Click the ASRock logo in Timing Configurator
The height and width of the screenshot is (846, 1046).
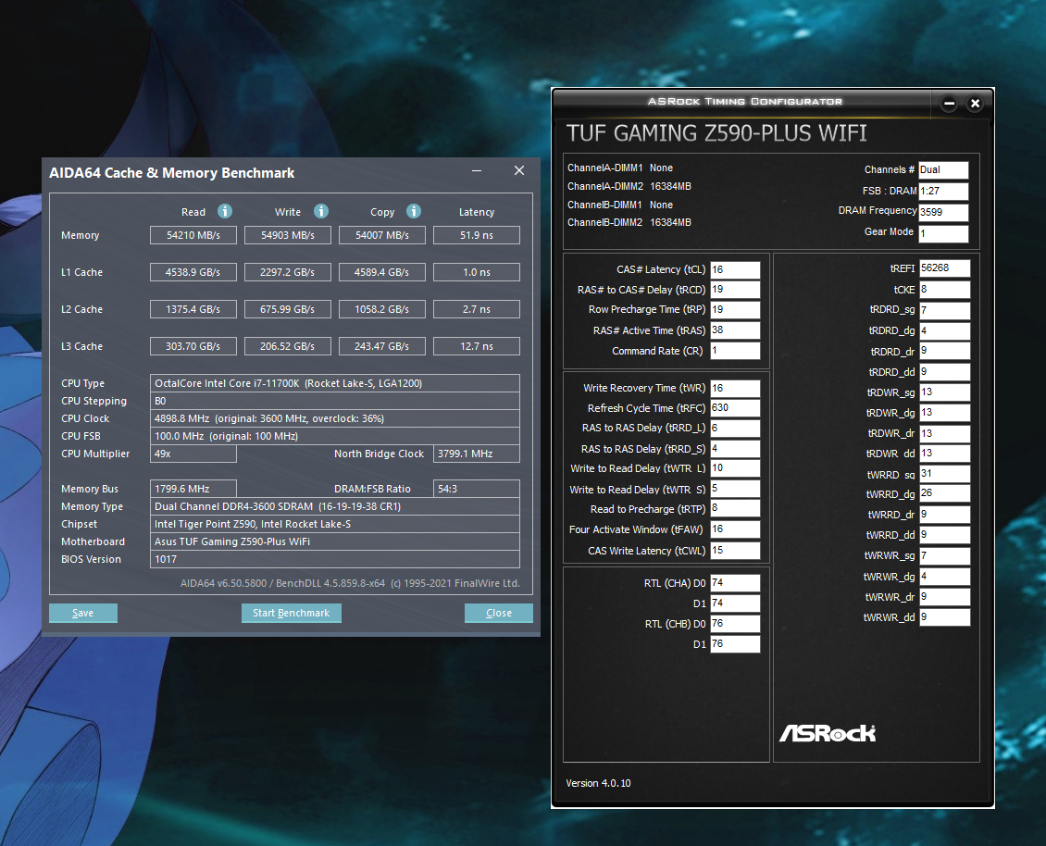(x=828, y=733)
